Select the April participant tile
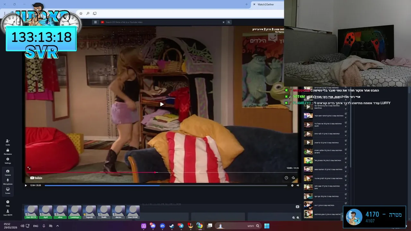 46,212
